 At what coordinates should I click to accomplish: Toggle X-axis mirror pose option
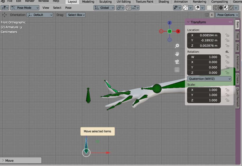[212, 15]
